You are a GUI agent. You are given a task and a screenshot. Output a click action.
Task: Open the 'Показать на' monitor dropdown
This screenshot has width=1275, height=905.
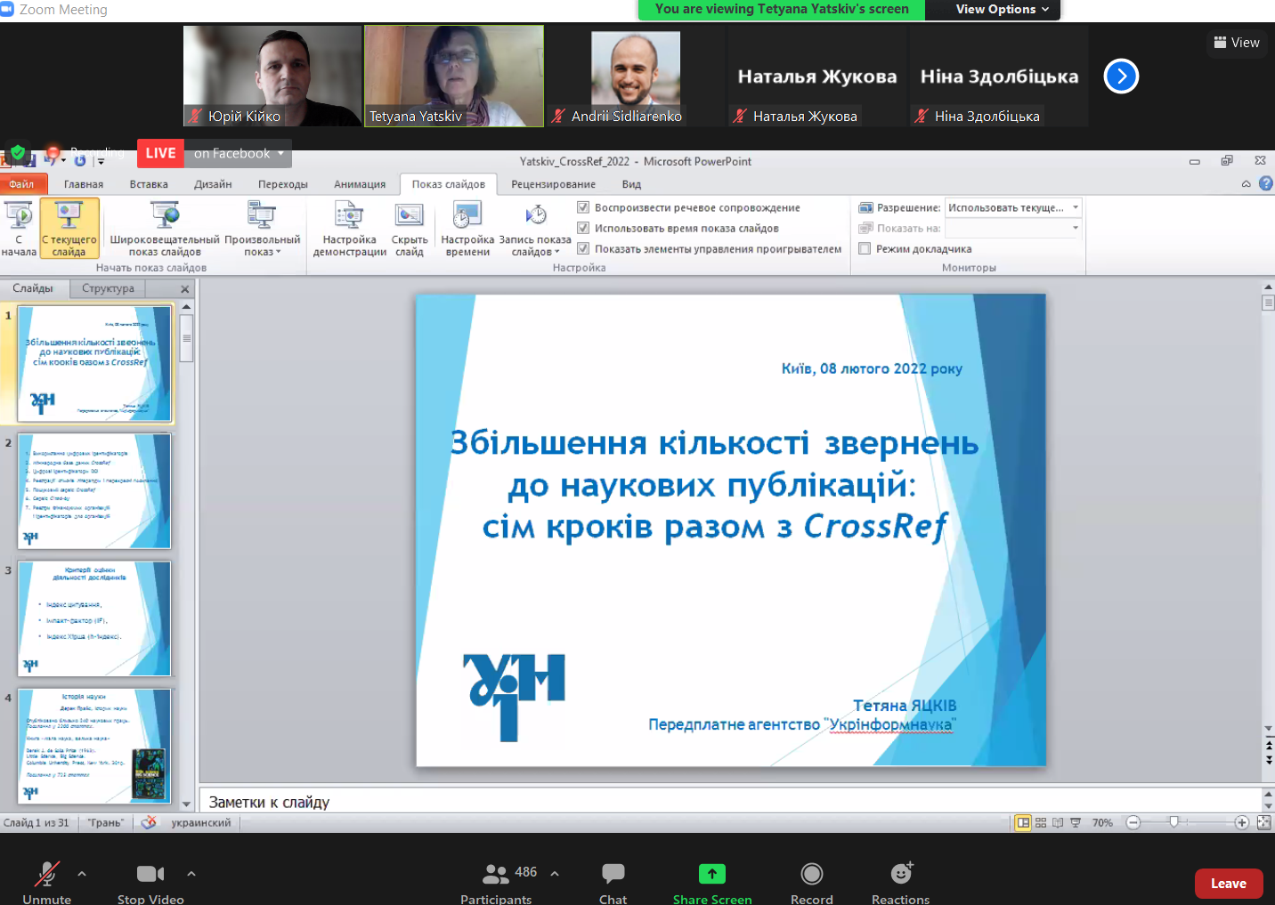tap(1013, 229)
